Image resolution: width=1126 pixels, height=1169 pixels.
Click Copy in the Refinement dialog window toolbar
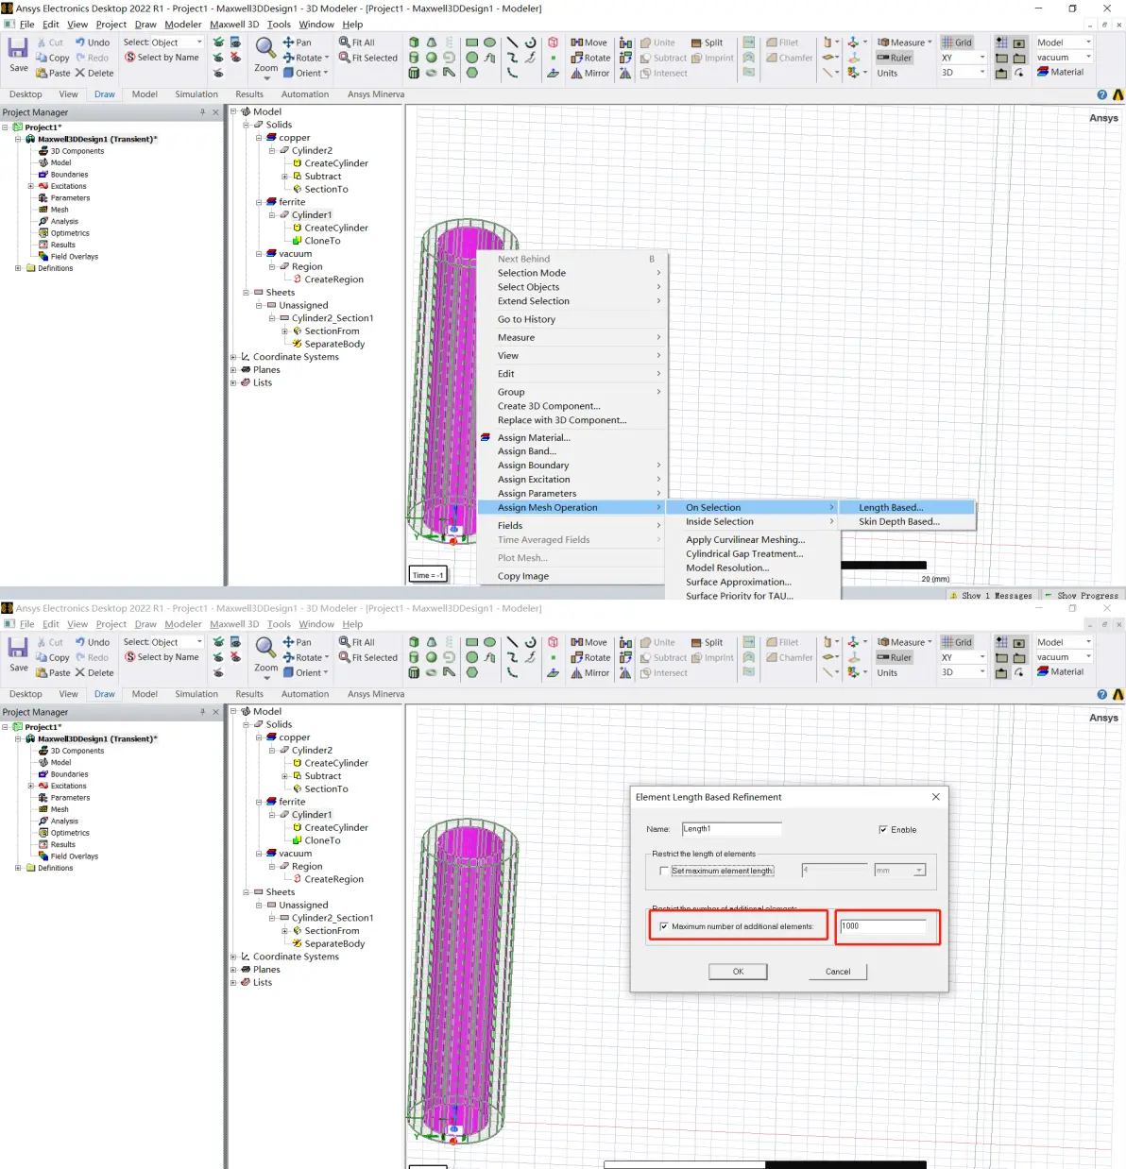pos(53,657)
